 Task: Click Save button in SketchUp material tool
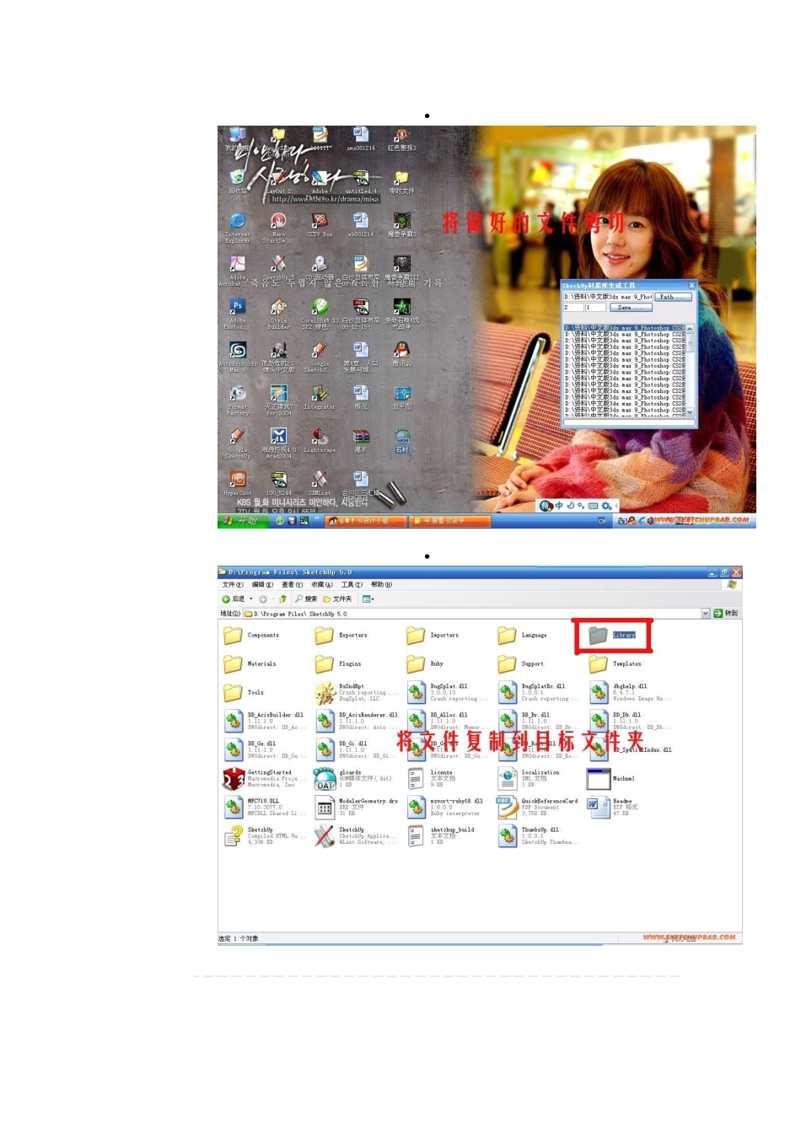[629, 308]
